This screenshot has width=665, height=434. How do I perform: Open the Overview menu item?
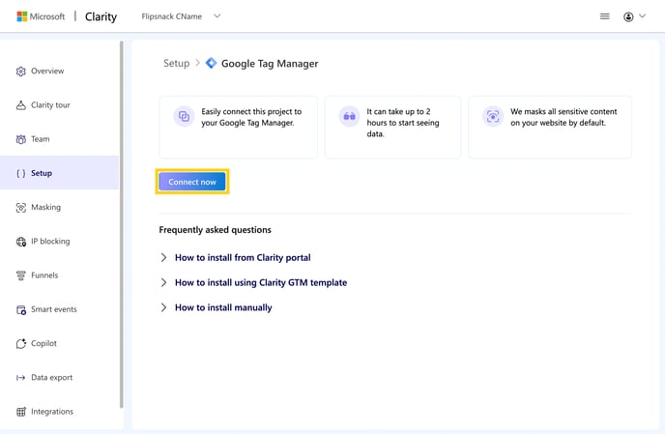point(59,72)
